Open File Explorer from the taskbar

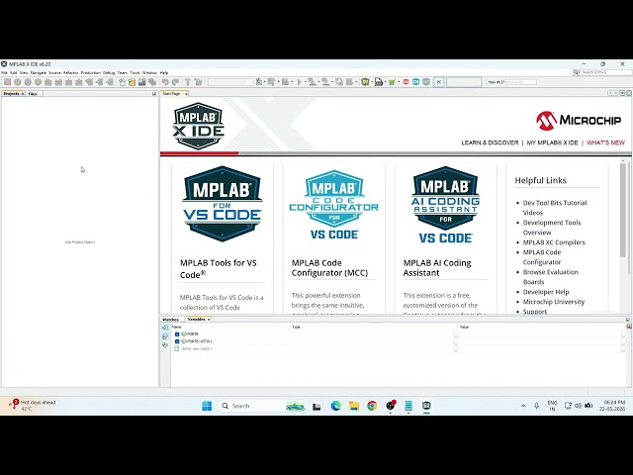(x=354, y=406)
